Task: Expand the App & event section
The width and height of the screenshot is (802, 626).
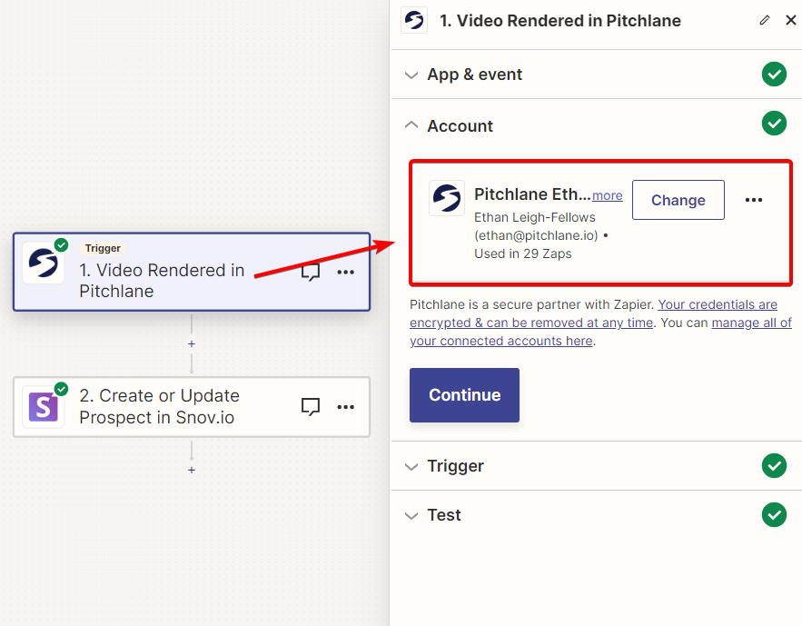Action: pos(596,75)
